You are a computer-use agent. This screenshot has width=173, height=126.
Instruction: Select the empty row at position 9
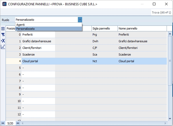coord(86,94)
